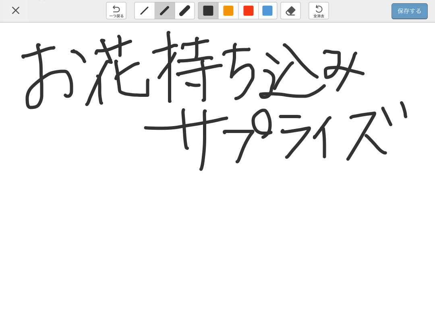The height and width of the screenshot is (319, 435).
Task: Select the medium pen stroke width
Action: click(x=164, y=11)
